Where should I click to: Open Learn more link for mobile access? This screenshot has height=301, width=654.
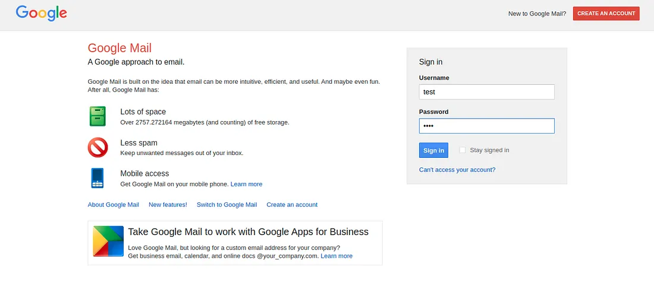[x=247, y=184]
